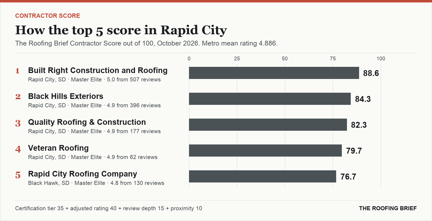Click the bar for Black Hills Exteriors
This screenshot has height=221, width=432.
pyautogui.click(x=270, y=99)
